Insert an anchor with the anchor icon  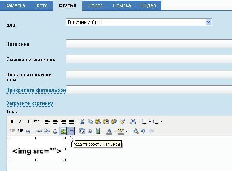[x=55, y=131]
